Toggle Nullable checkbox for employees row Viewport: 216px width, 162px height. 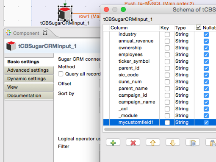[x=206, y=55]
